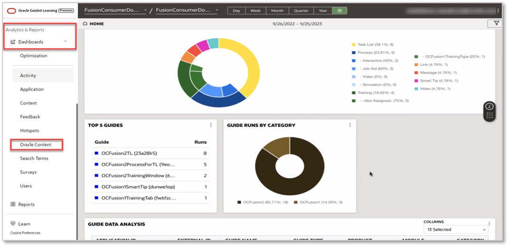Select guide row OCFusion1TrainingTab

click(150, 198)
